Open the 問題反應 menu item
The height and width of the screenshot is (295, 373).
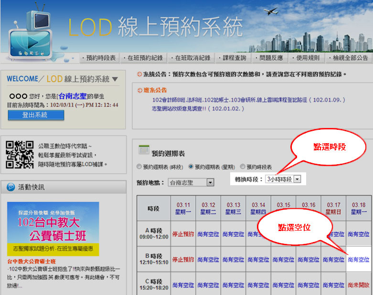[269, 58]
